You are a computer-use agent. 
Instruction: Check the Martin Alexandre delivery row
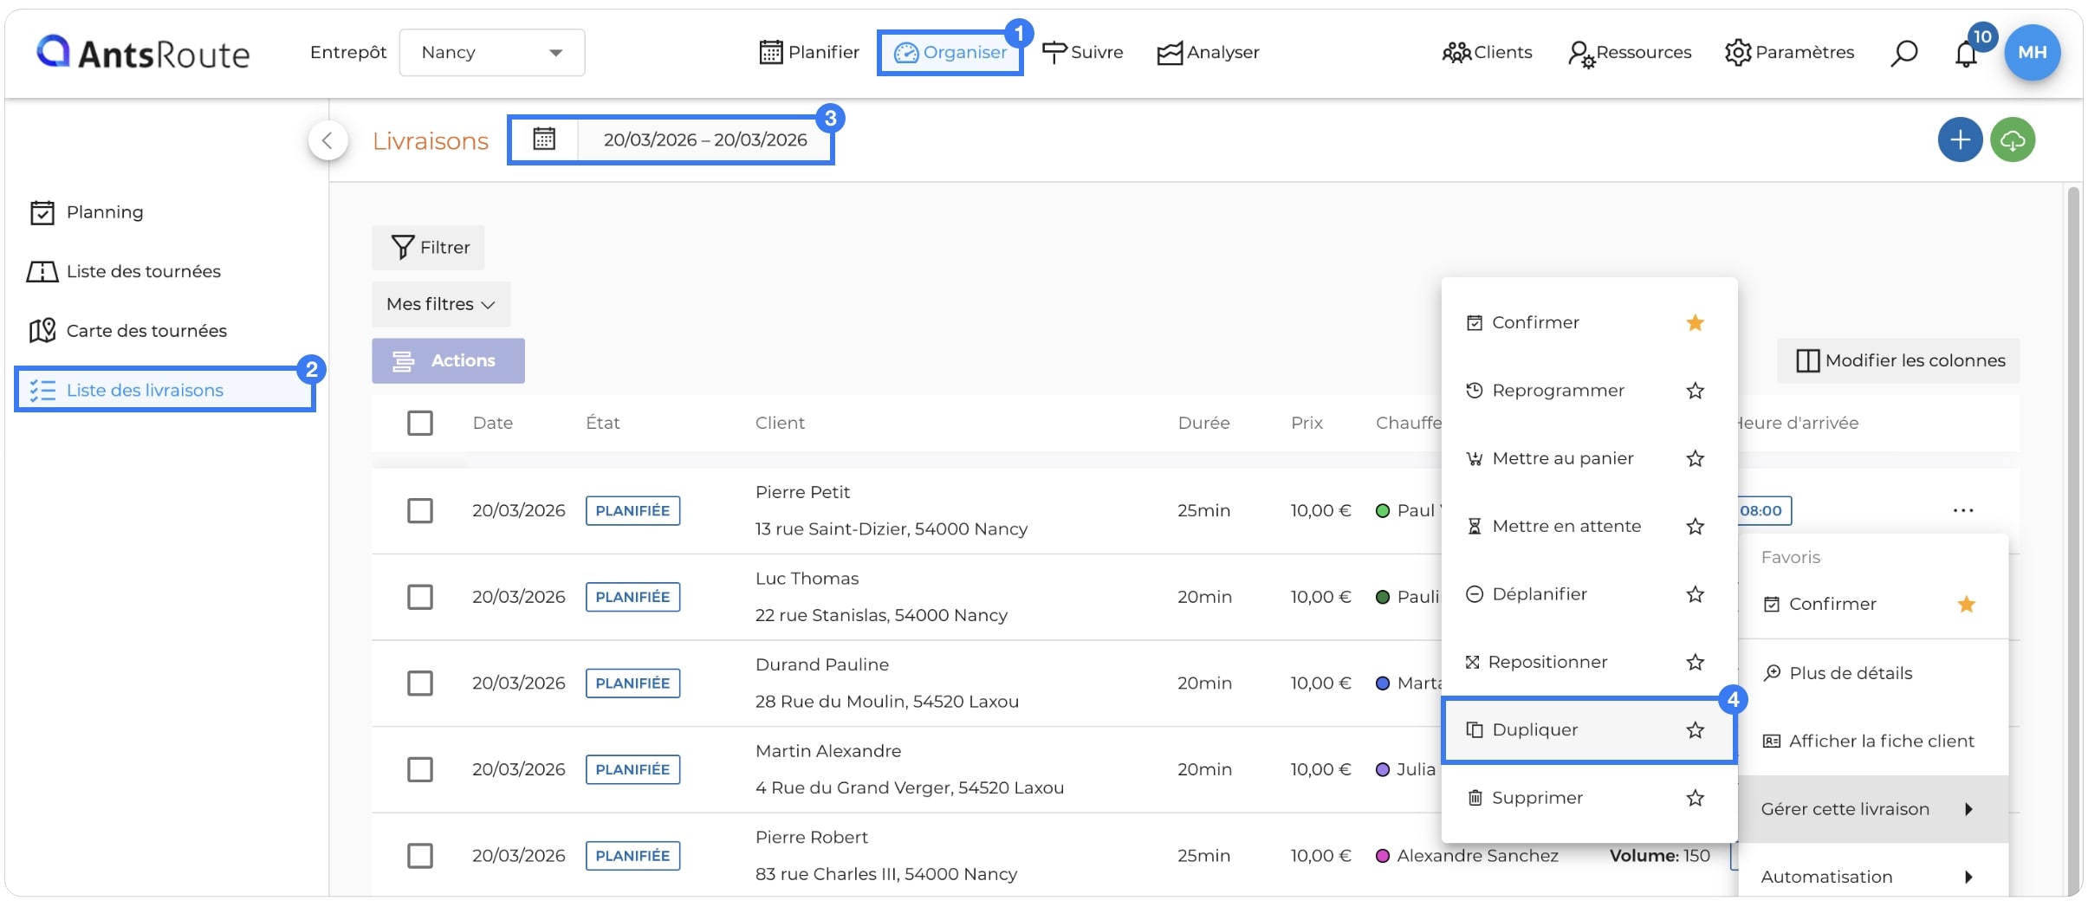pyautogui.click(x=420, y=769)
